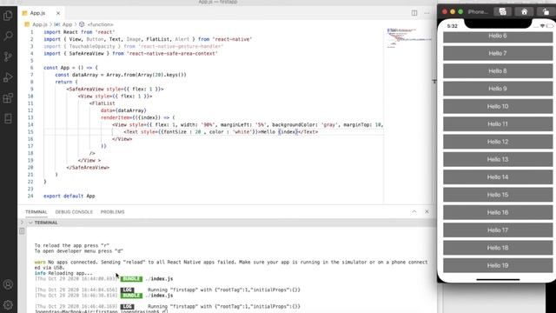This screenshot has height=313, width=556.
Task: Place cursor on the FlatList tag line
Action: 103,103
